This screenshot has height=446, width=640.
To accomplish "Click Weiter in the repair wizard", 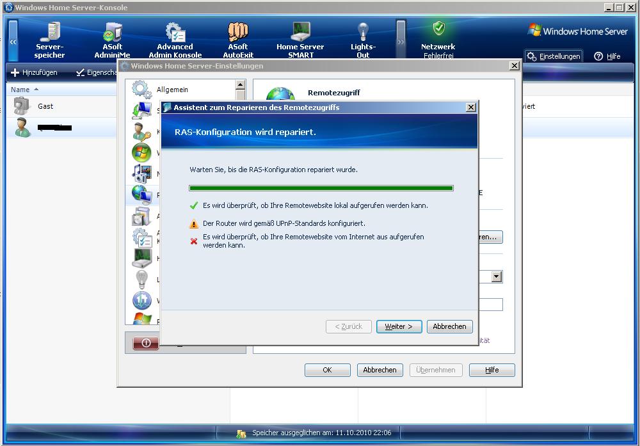I will 399,326.
